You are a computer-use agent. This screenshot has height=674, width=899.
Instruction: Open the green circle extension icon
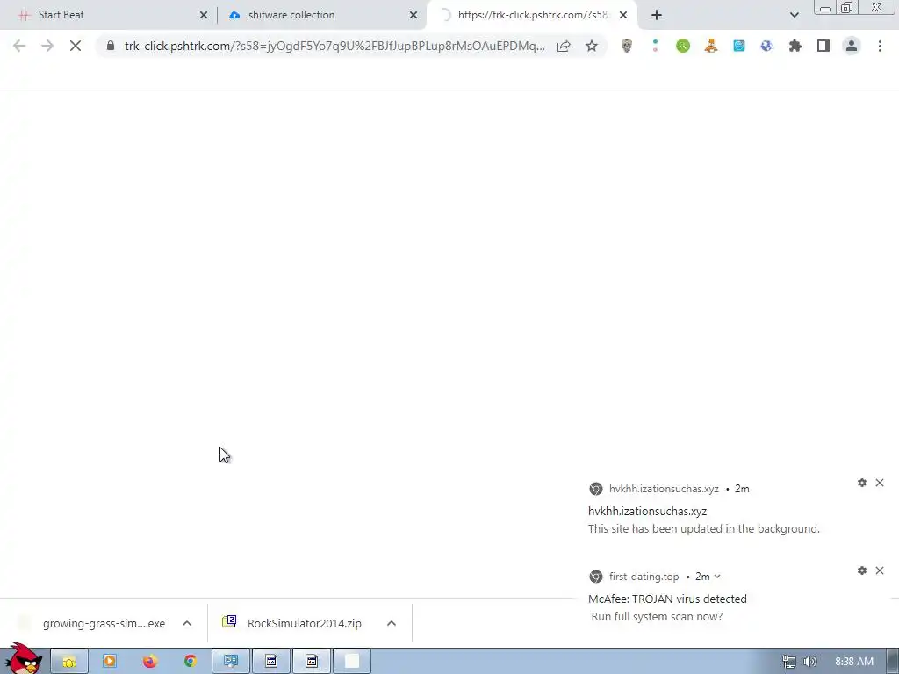click(683, 46)
